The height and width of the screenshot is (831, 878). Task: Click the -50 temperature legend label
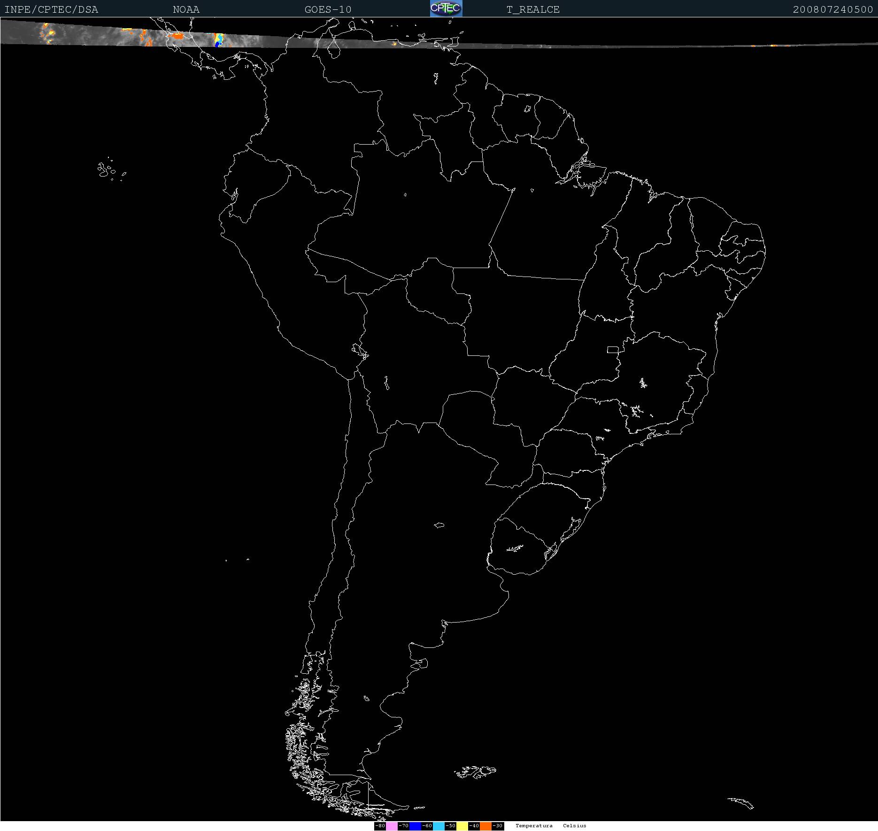(x=450, y=826)
